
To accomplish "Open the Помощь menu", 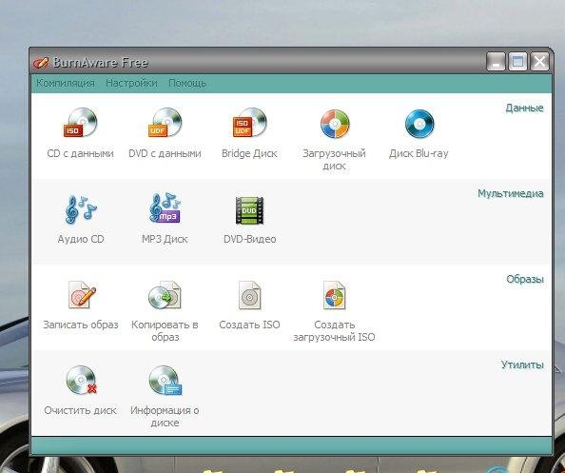I will (187, 84).
